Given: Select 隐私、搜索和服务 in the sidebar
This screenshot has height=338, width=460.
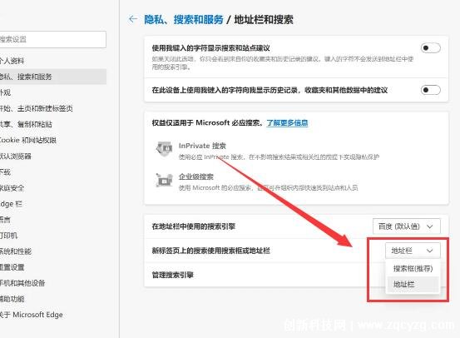Looking at the screenshot, I should 52,77.
